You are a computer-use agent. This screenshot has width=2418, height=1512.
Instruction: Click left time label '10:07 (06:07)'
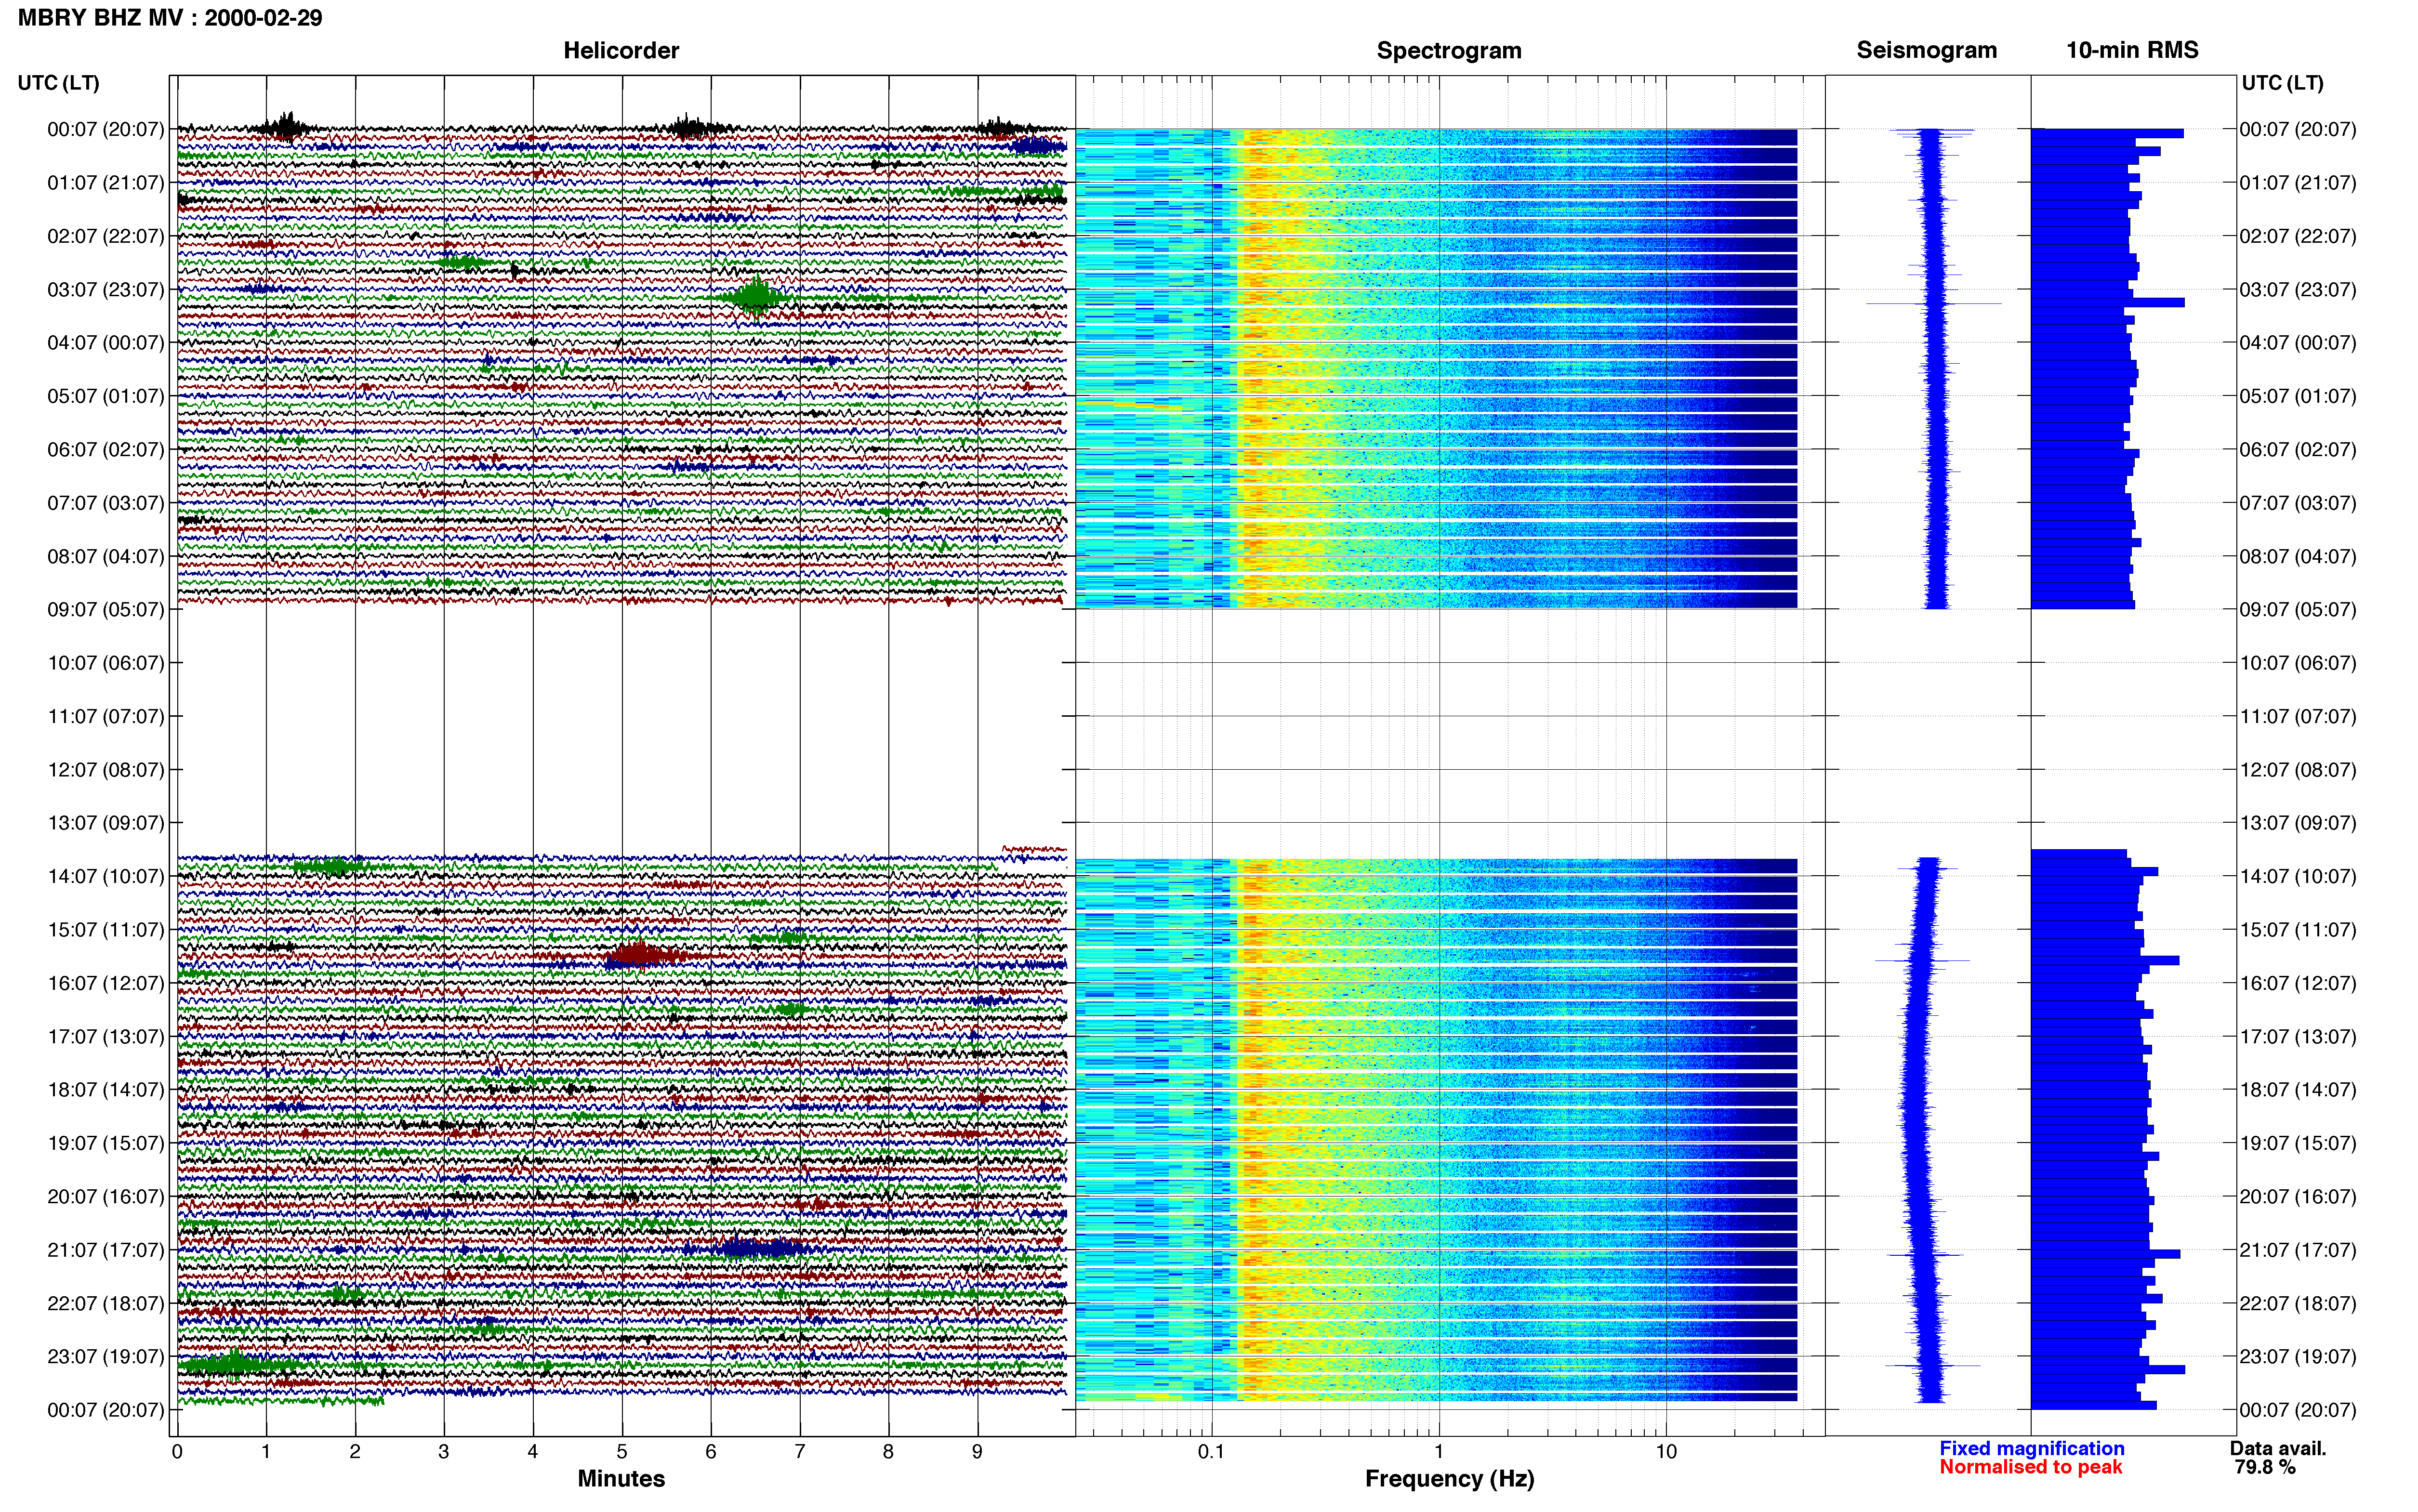(106, 662)
